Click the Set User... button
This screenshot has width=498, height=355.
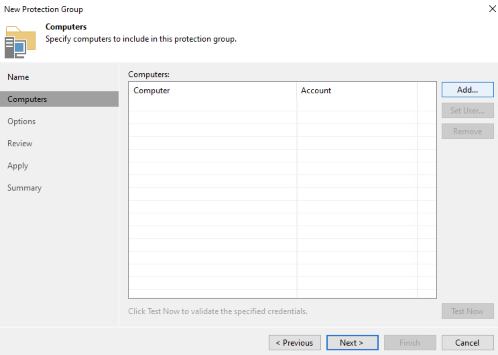468,110
